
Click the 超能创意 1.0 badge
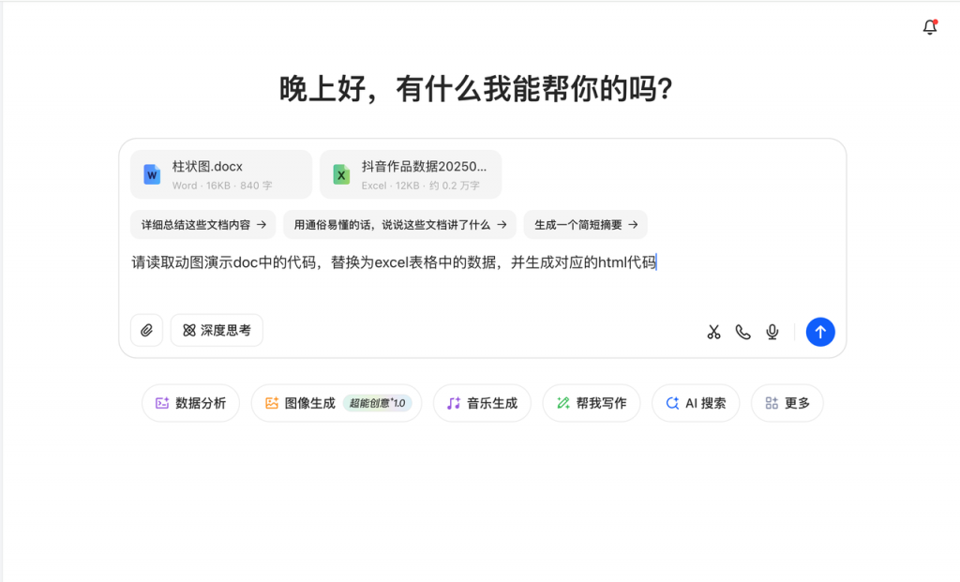tap(377, 403)
